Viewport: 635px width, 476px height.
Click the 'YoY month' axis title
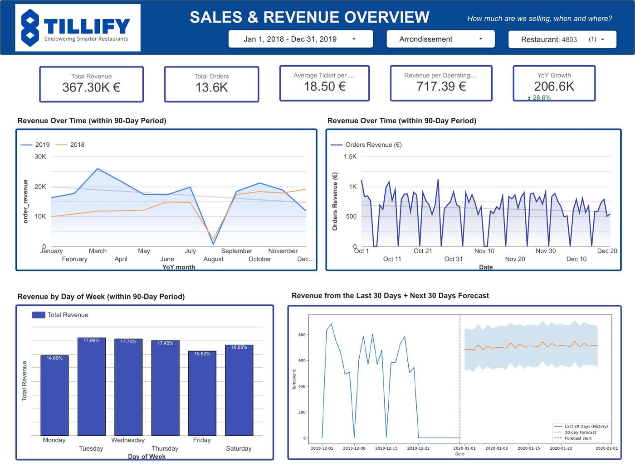(x=179, y=267)
